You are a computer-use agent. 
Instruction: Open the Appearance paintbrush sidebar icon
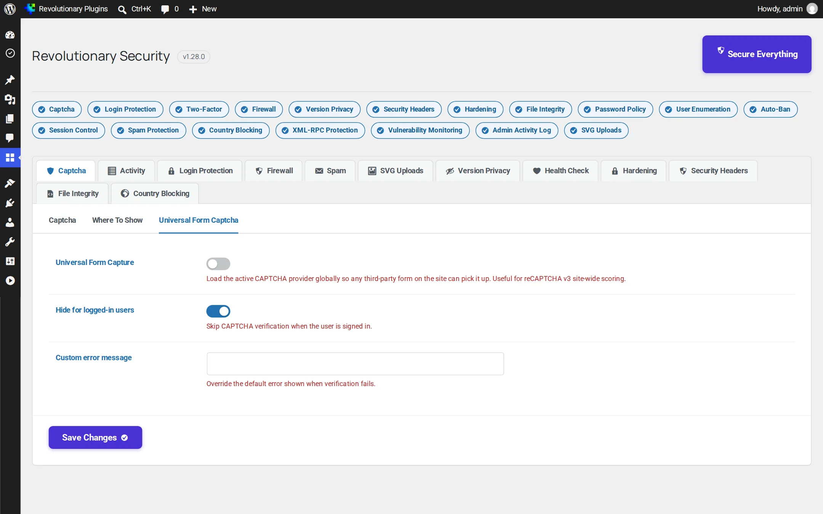pos(10,183)
